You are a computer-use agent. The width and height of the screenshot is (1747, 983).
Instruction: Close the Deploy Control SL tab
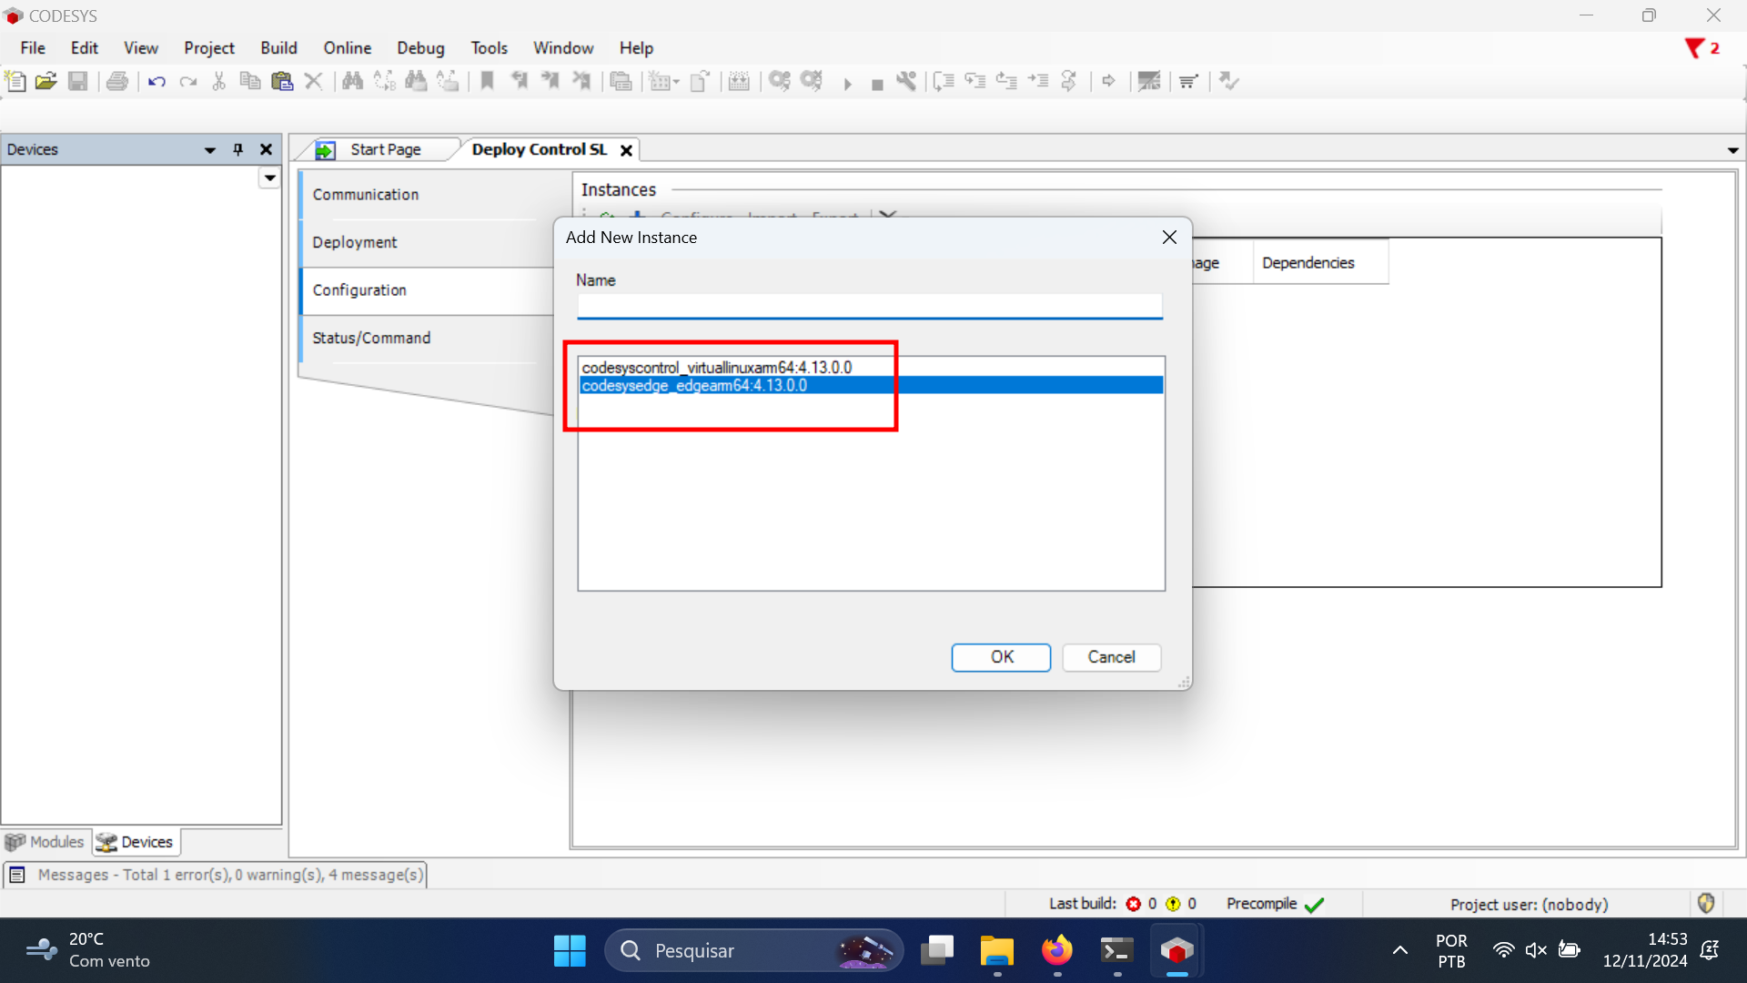[626, 150]
